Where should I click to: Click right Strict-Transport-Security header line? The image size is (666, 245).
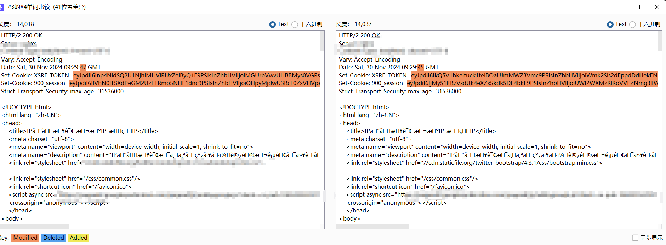tap(400, 91)
